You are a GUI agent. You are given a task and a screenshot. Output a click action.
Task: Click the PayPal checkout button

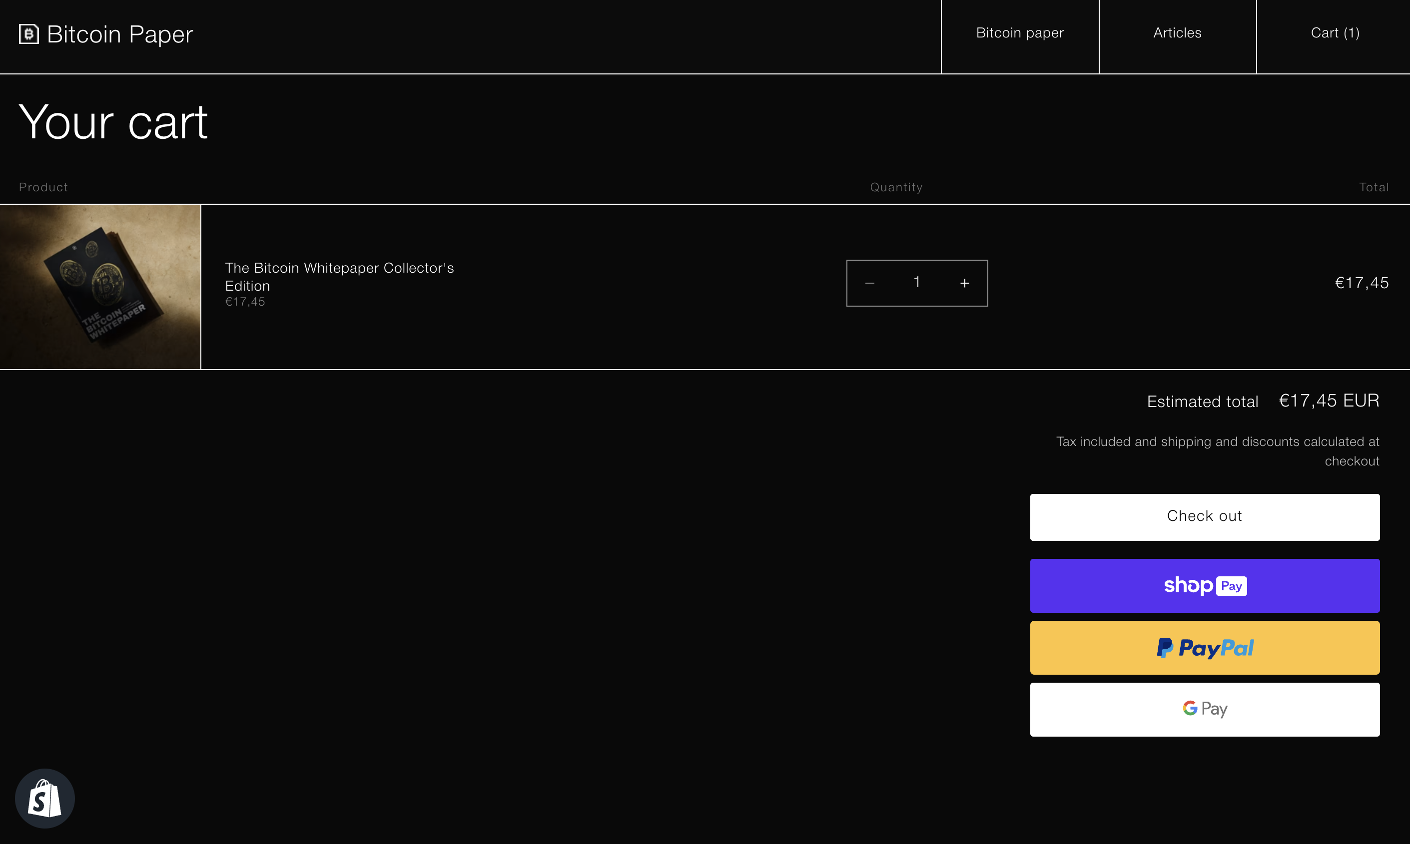(x=1205, y=648)
